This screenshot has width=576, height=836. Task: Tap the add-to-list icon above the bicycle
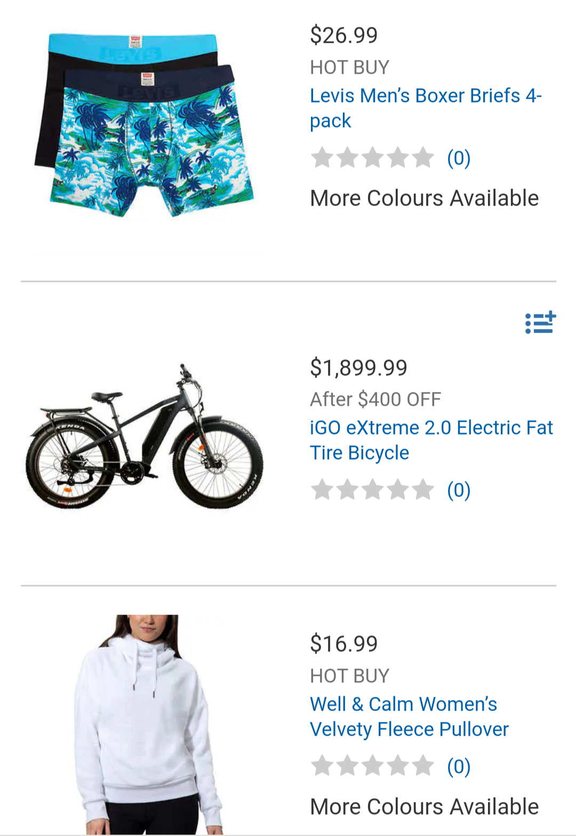click(540, 323)
